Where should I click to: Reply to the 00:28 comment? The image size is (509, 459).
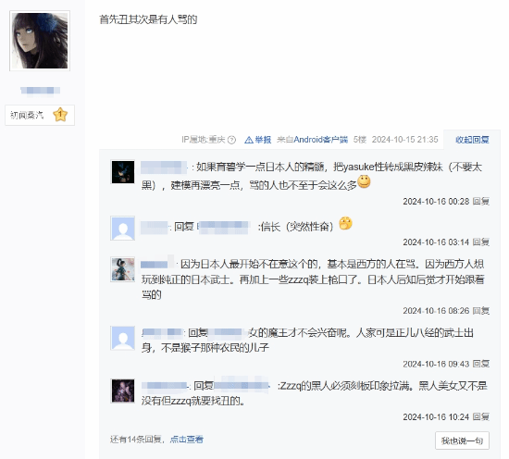480,201
